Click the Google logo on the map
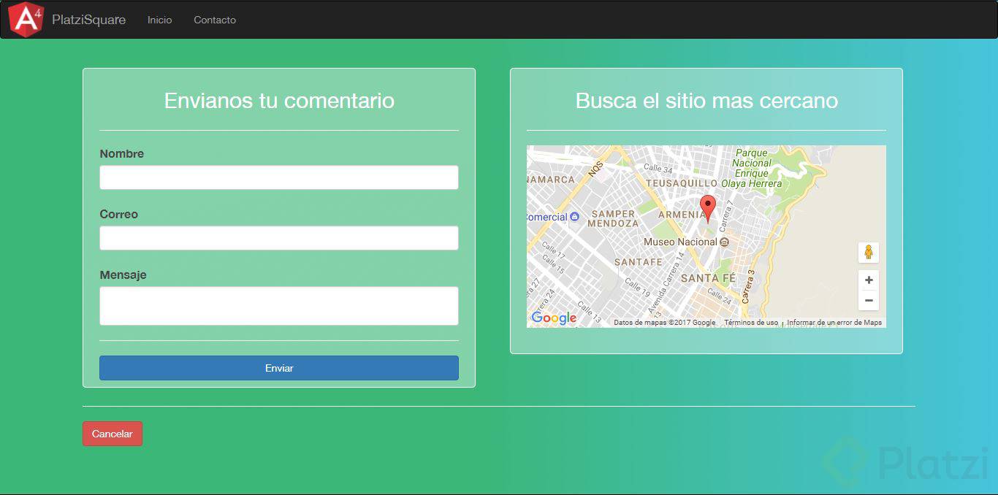Screen dimensions: 998x495 (554, 318)
